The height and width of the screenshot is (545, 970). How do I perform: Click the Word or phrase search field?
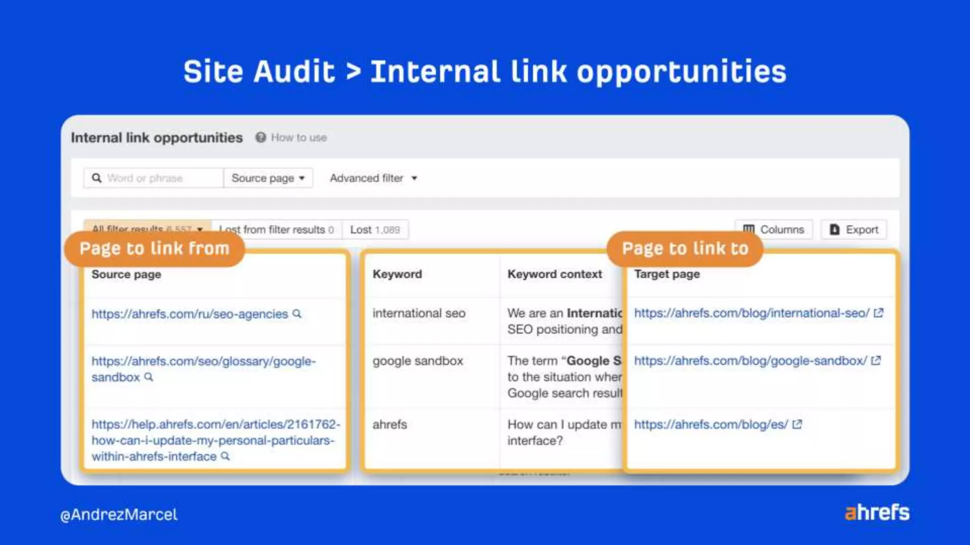(153, 178)
